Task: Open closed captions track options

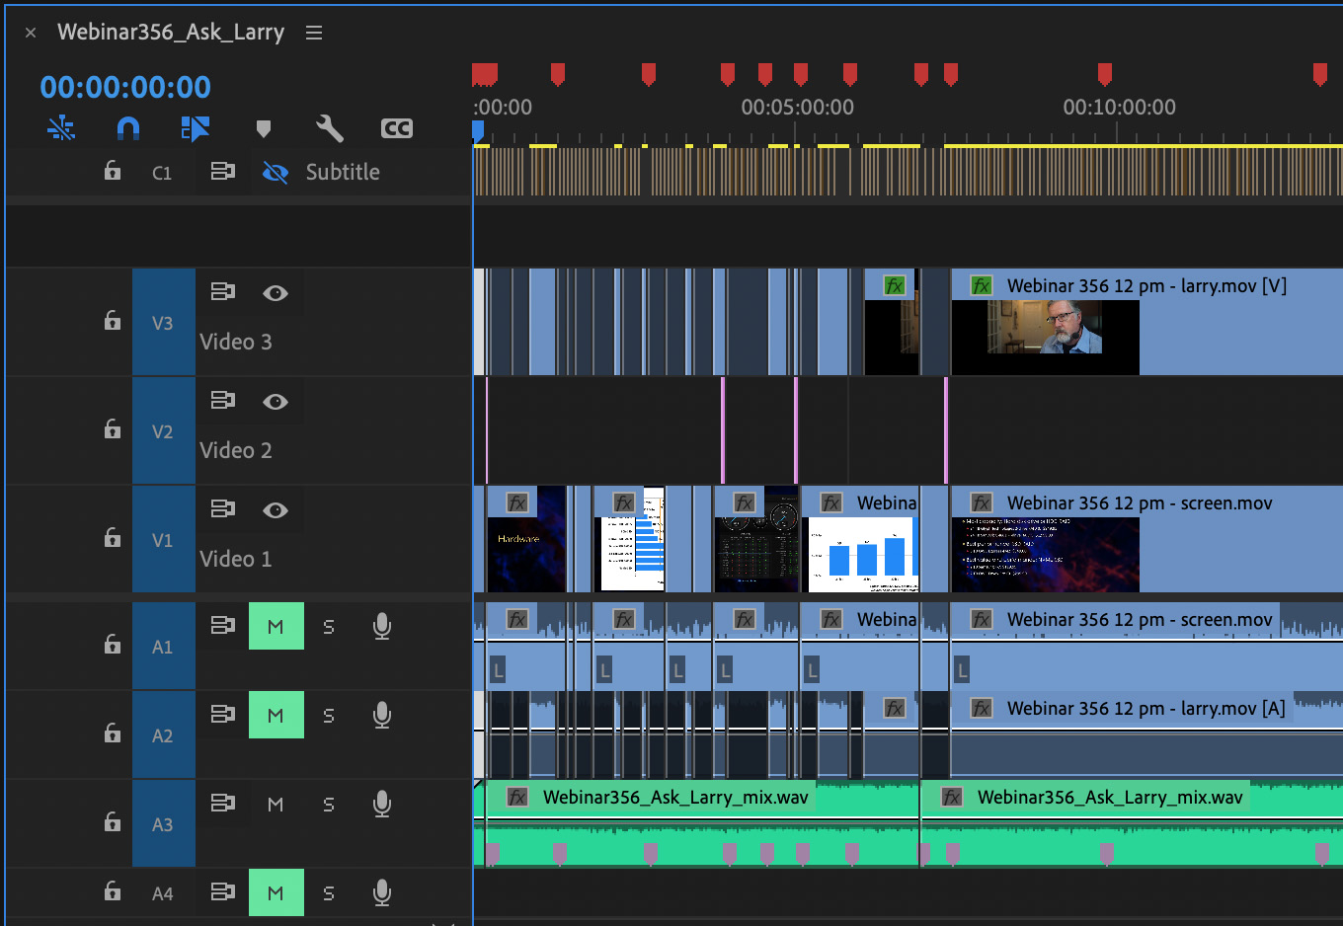Action: pyautogui.click(x=396, y=128)
